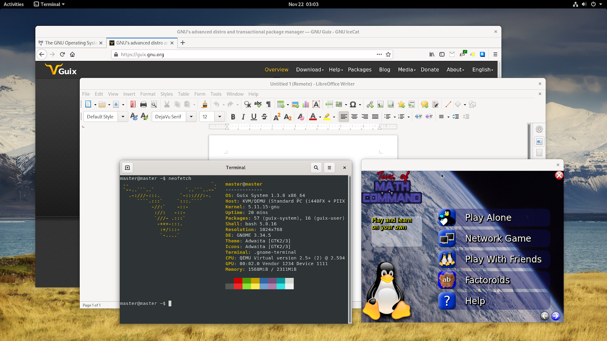
Task: Expand the Special Character omega dropdown arrow
Action: coord(360,105)
